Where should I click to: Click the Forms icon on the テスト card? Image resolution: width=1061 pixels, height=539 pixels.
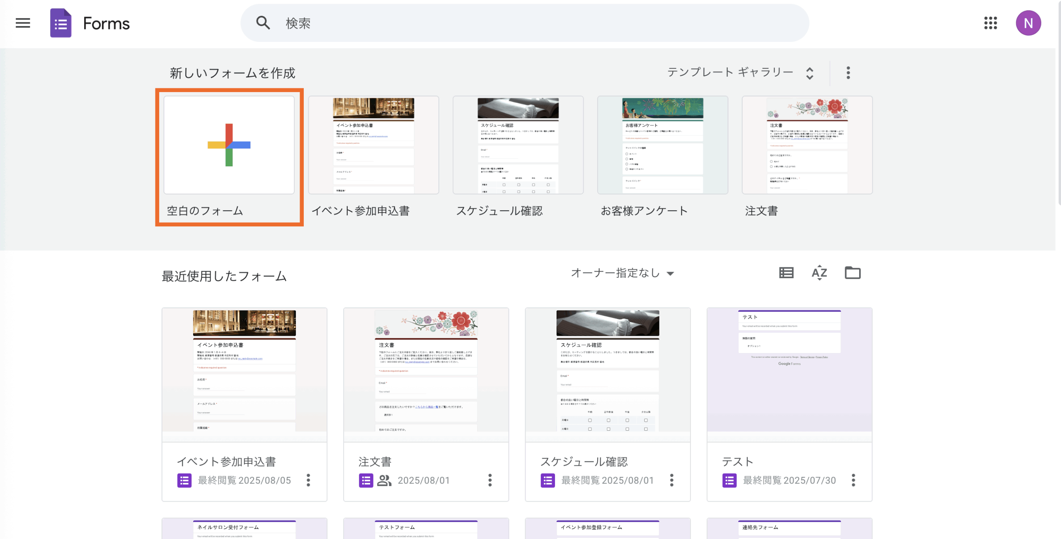tap(729, 481)
